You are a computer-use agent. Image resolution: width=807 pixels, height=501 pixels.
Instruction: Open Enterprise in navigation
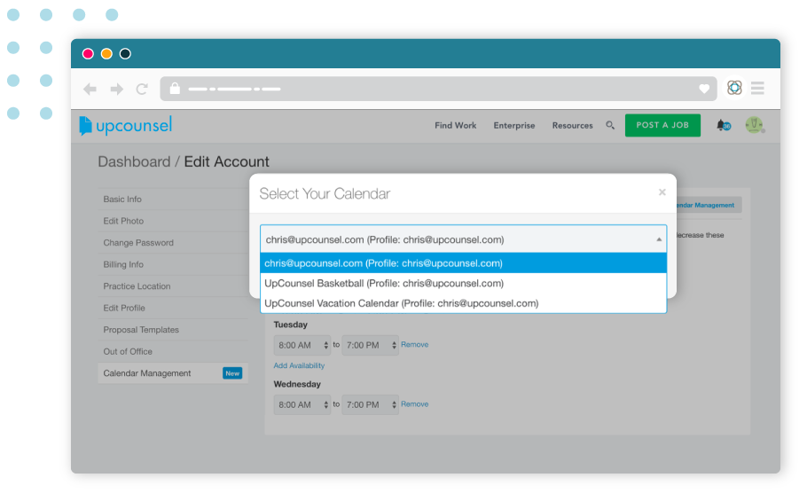tap(514, 126)
